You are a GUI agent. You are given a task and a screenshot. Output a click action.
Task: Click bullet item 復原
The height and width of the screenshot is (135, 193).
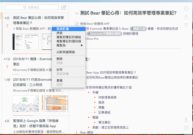101,102
